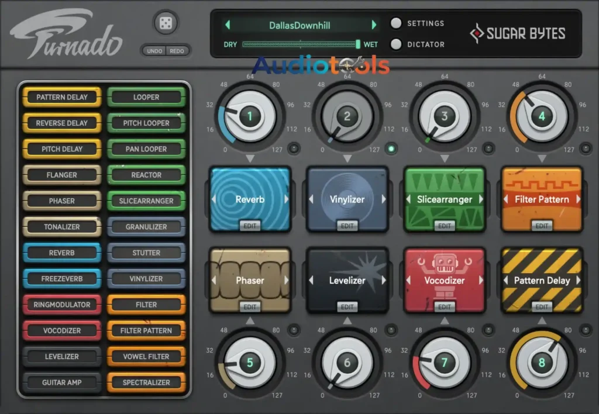The width and height of the screenshot is (599, 414).
Task: Open Edit for the Slicearranger slot
Action: 445,226
